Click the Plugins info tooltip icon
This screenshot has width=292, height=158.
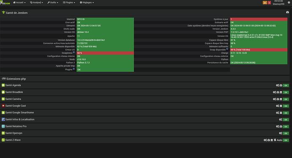click(x=74, y=69)
